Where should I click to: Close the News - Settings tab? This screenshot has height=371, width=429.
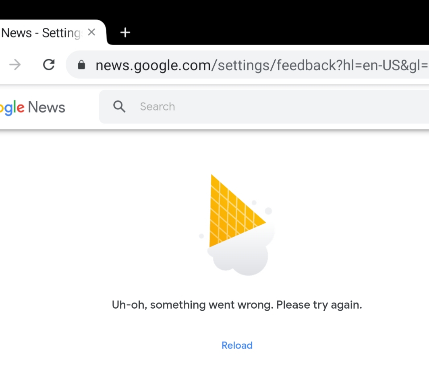(x=92, y=32)
